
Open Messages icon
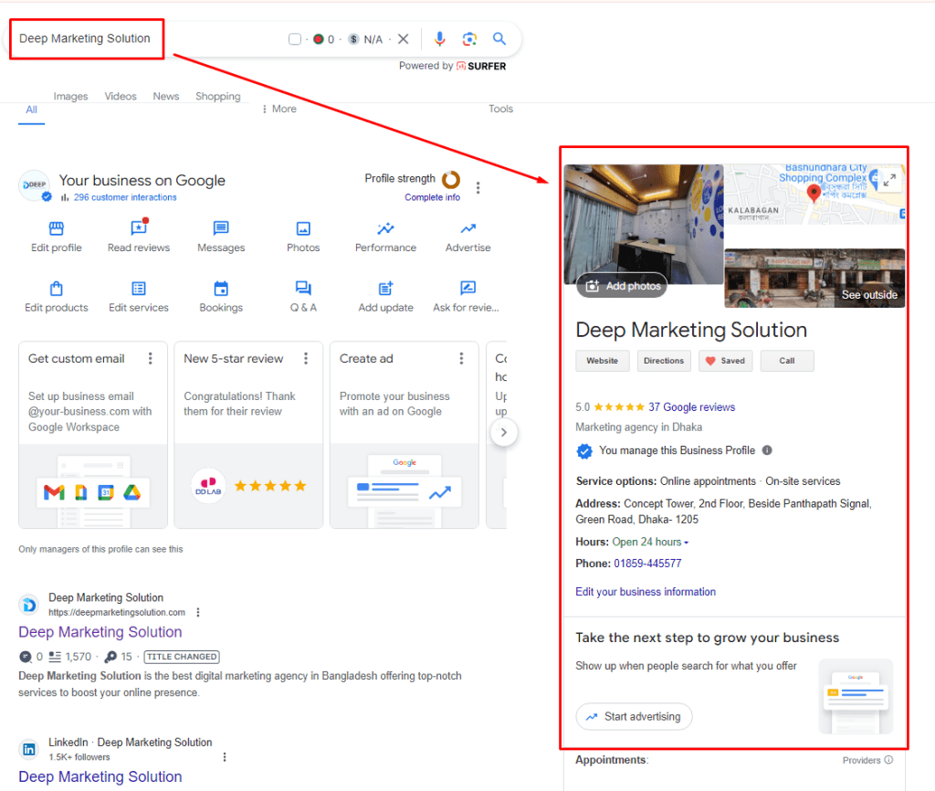click(x=221, y=227)
